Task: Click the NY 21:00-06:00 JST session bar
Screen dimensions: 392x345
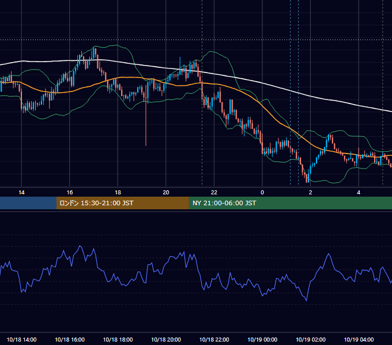Action: point(290,203)
